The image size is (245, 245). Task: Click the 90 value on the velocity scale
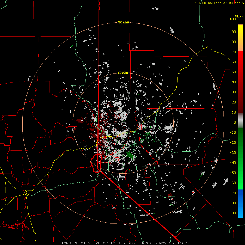[234, 32]
